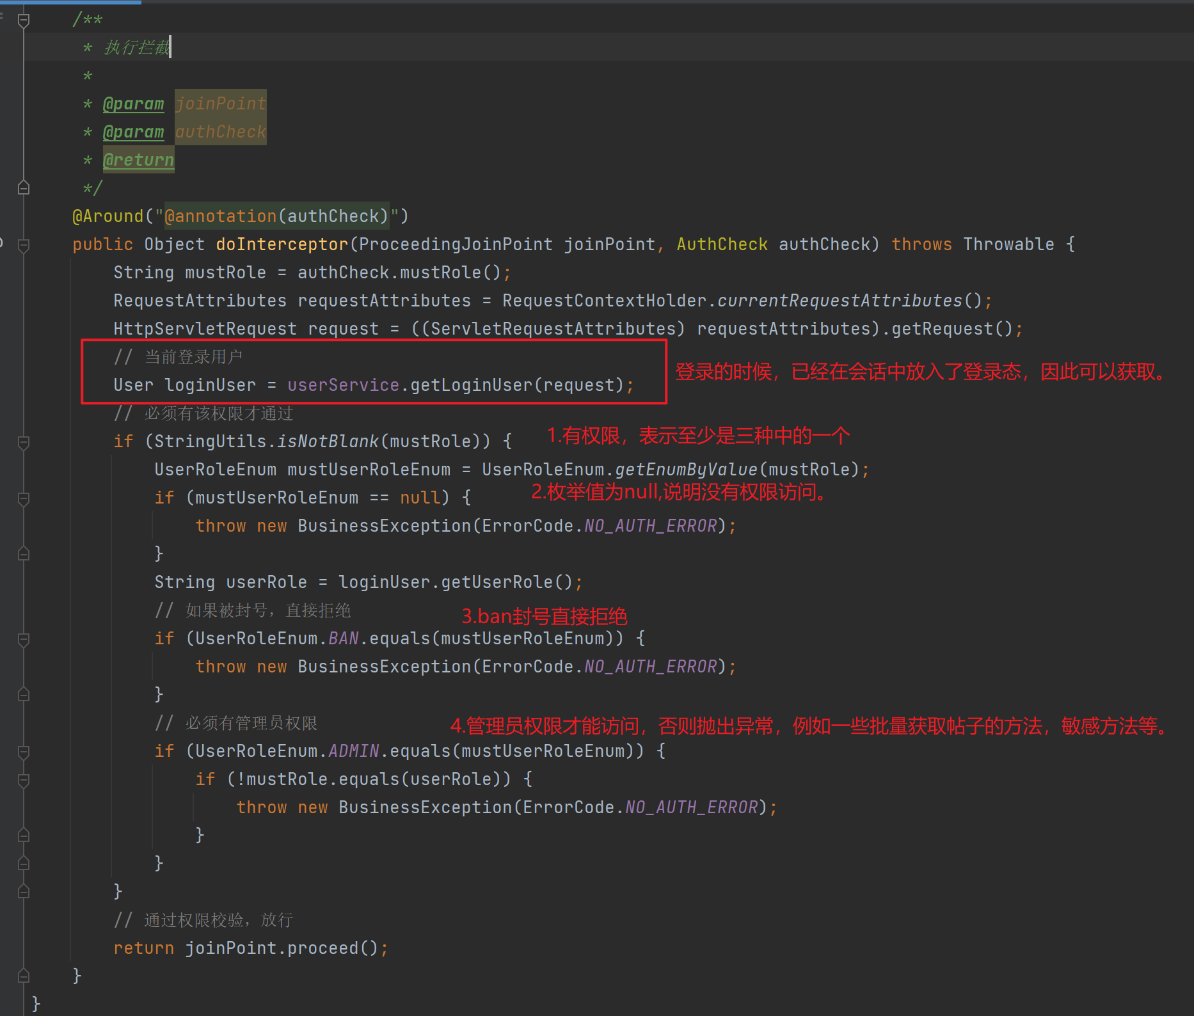Click userService in the getLoginUser line
Screen dimensions: 1194x1016
[343, 385]
